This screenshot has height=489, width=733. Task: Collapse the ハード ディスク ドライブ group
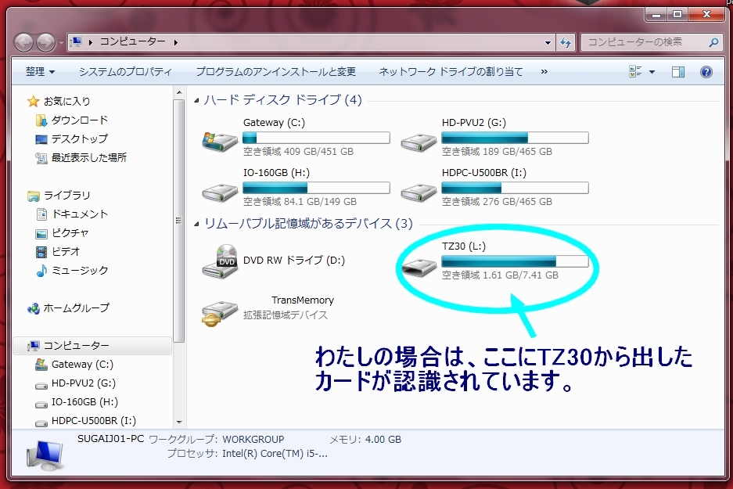(197, 100)
